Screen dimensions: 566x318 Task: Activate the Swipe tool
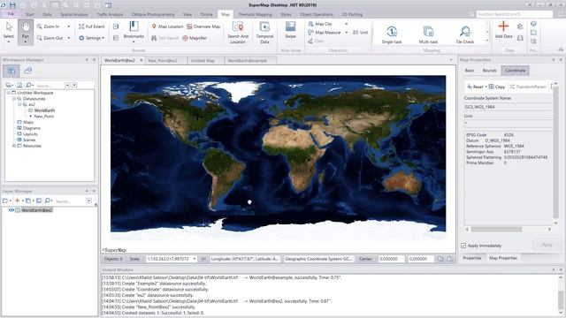tap(291, 30)
